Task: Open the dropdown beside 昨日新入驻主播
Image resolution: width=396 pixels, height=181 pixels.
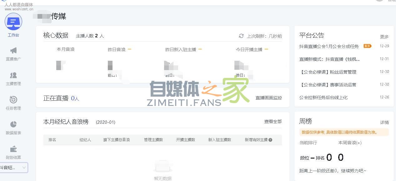Action: (x=200, y=49)
